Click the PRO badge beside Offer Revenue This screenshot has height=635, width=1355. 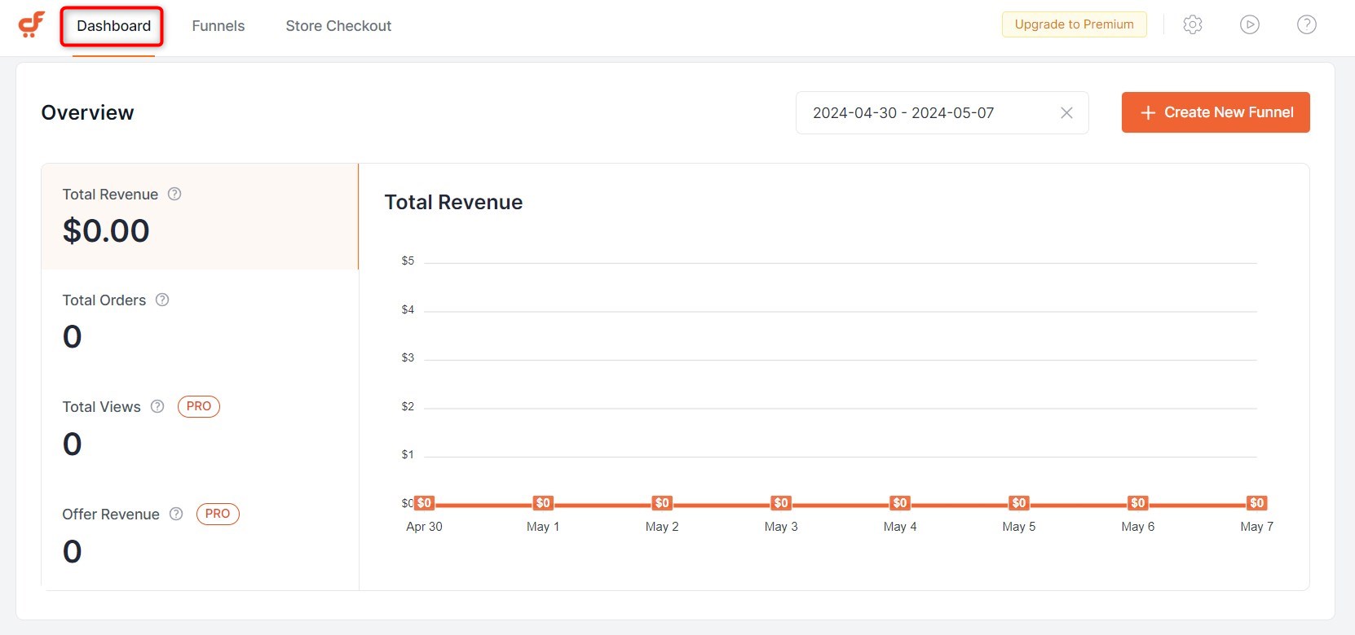tap(218, 514)
